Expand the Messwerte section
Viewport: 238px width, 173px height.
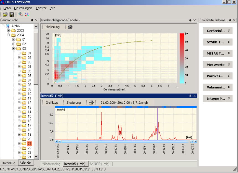(218, 65)
